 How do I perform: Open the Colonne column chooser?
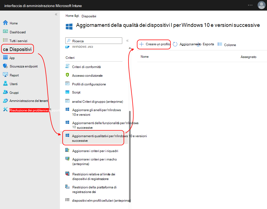227,45
